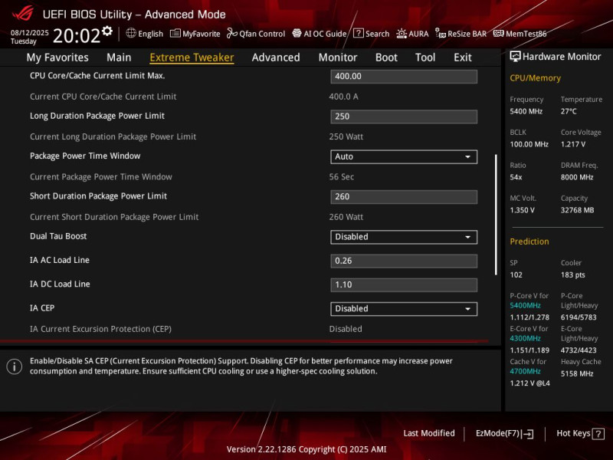Click '260 Watt' current value

(x=346, y=217)
